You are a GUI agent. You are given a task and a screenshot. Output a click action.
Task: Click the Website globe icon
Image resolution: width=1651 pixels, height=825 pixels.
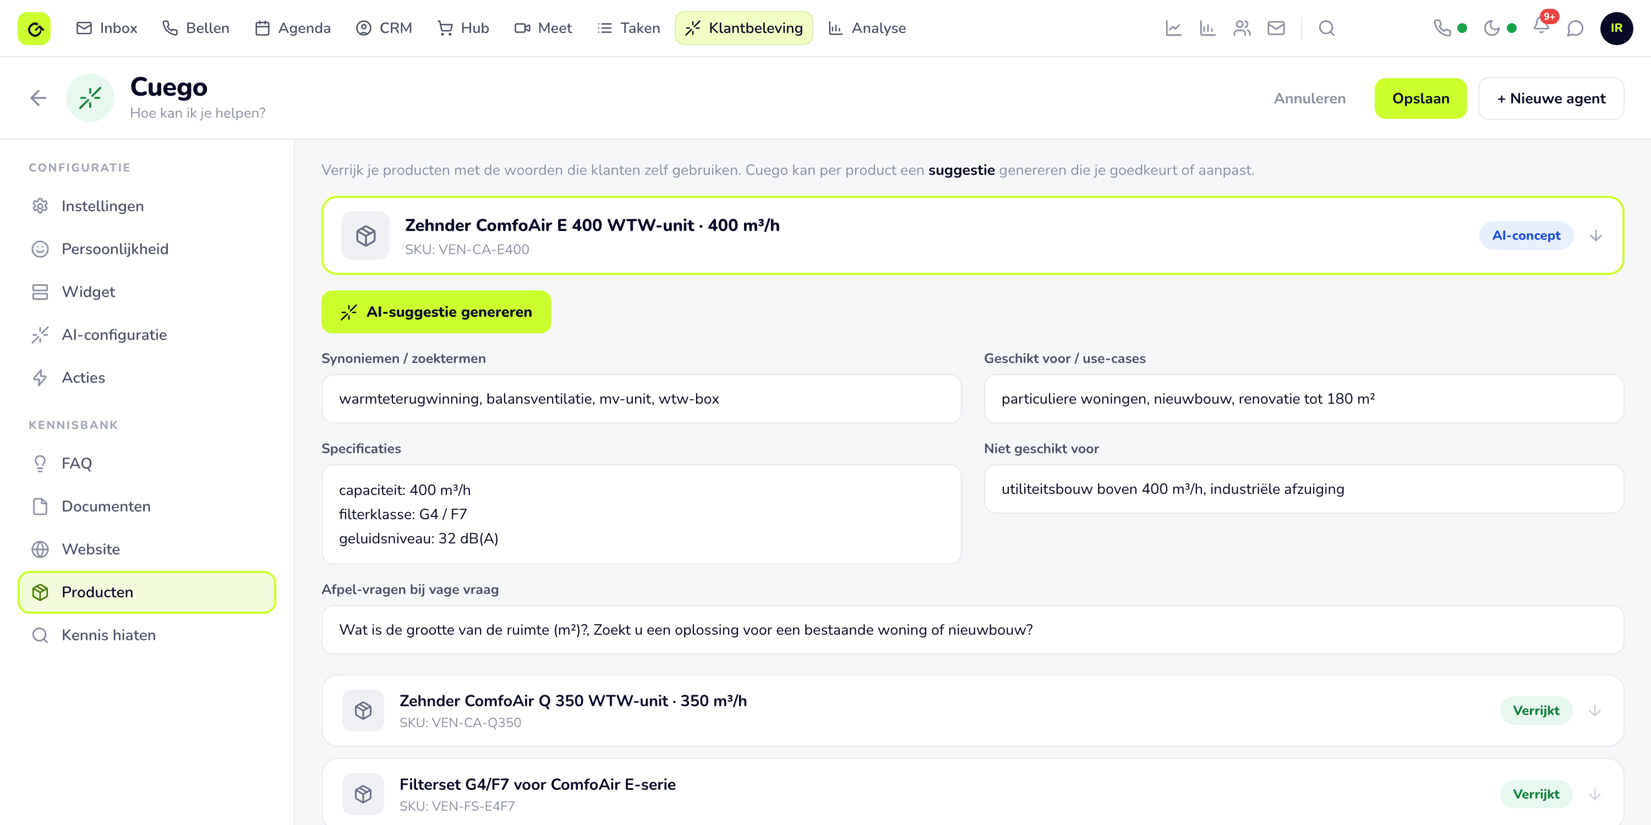click(x=40, y=549)
